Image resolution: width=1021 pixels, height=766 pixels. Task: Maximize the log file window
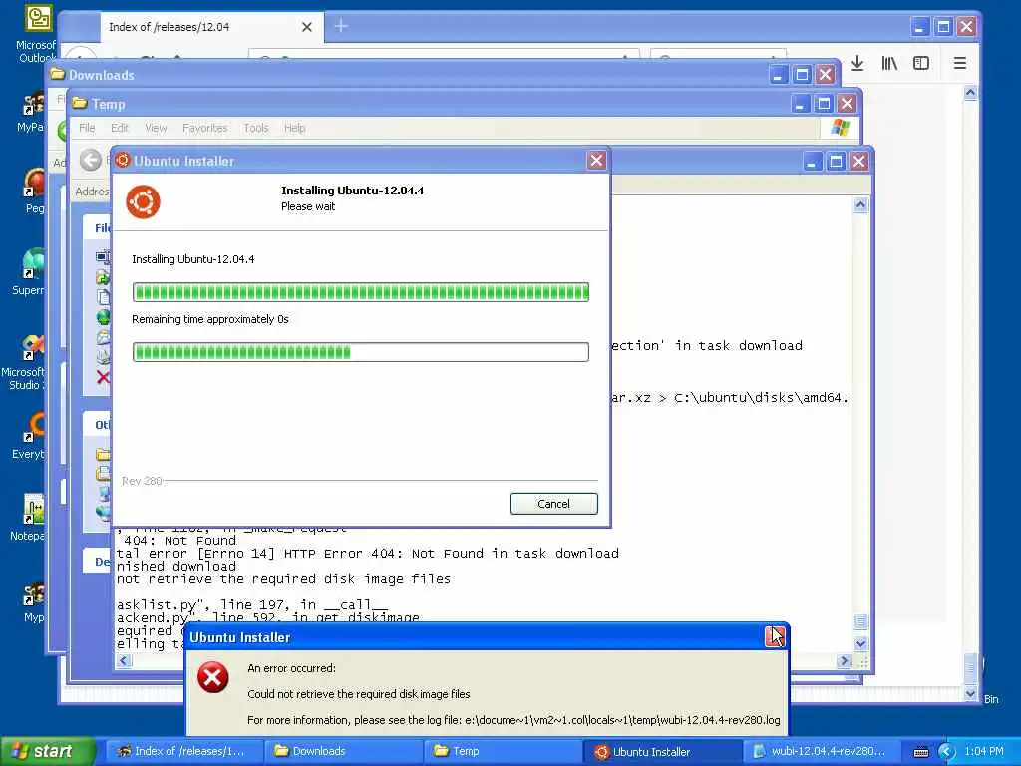836,161
